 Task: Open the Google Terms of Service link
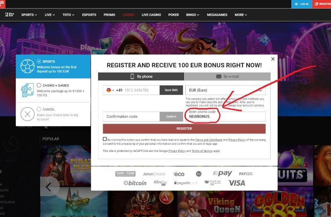tap(202, 151)
